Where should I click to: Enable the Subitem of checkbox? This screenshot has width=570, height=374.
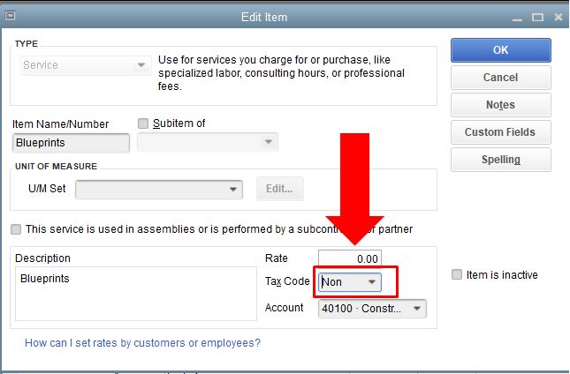click(143, 123)
